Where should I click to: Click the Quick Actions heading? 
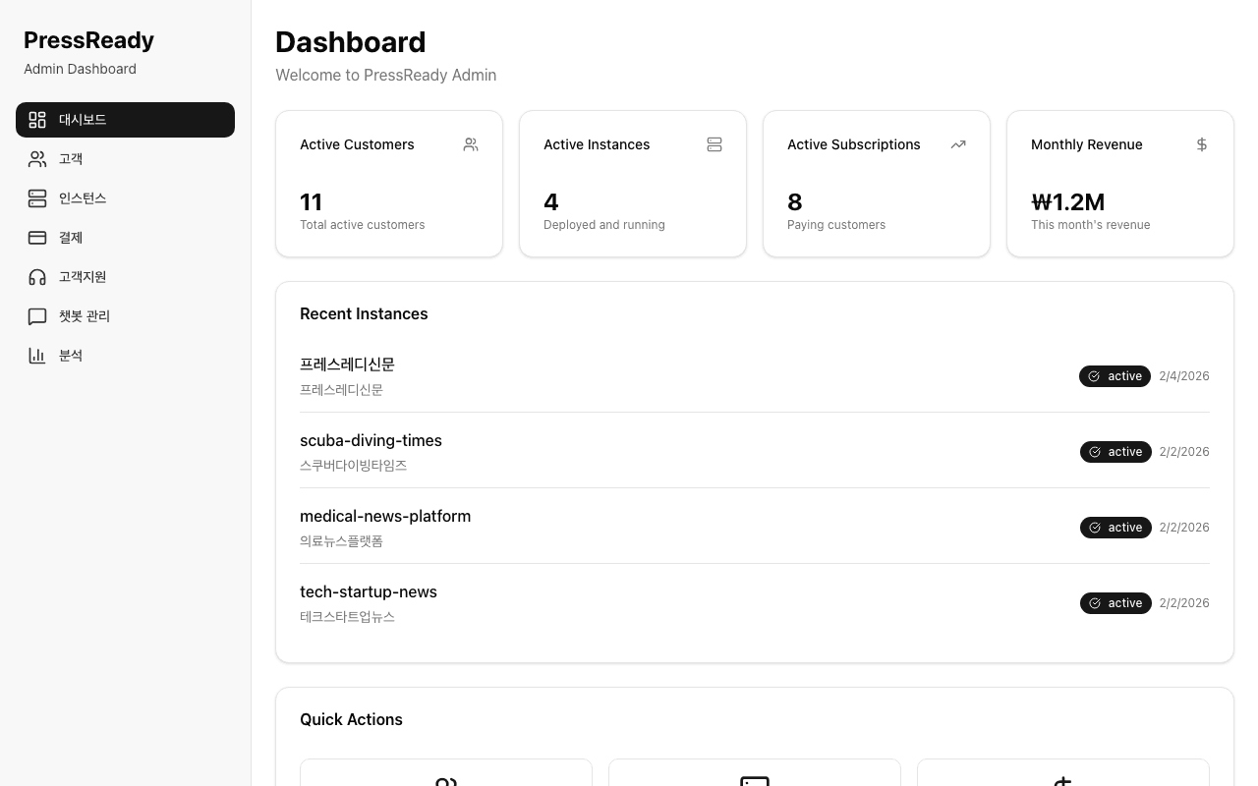pos(351,720)
